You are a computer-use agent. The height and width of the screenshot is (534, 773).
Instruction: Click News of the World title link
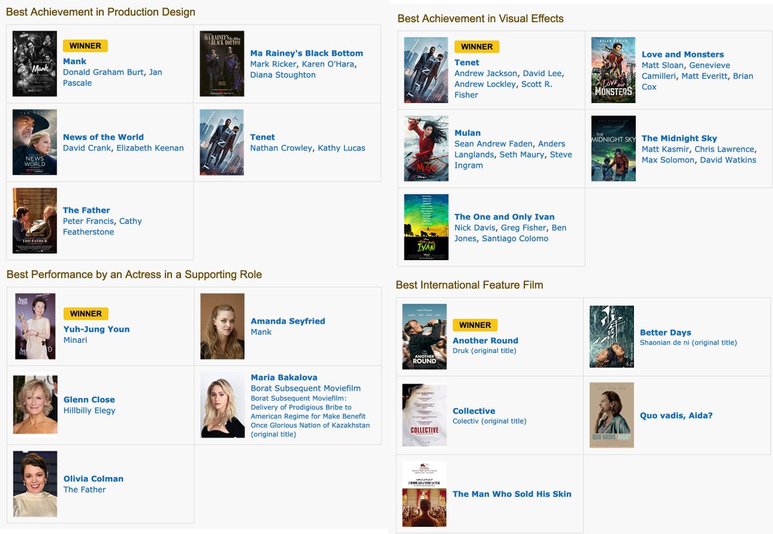point(103,137)
